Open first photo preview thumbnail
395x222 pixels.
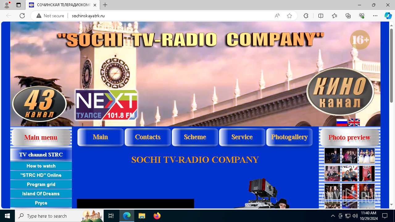332,155
